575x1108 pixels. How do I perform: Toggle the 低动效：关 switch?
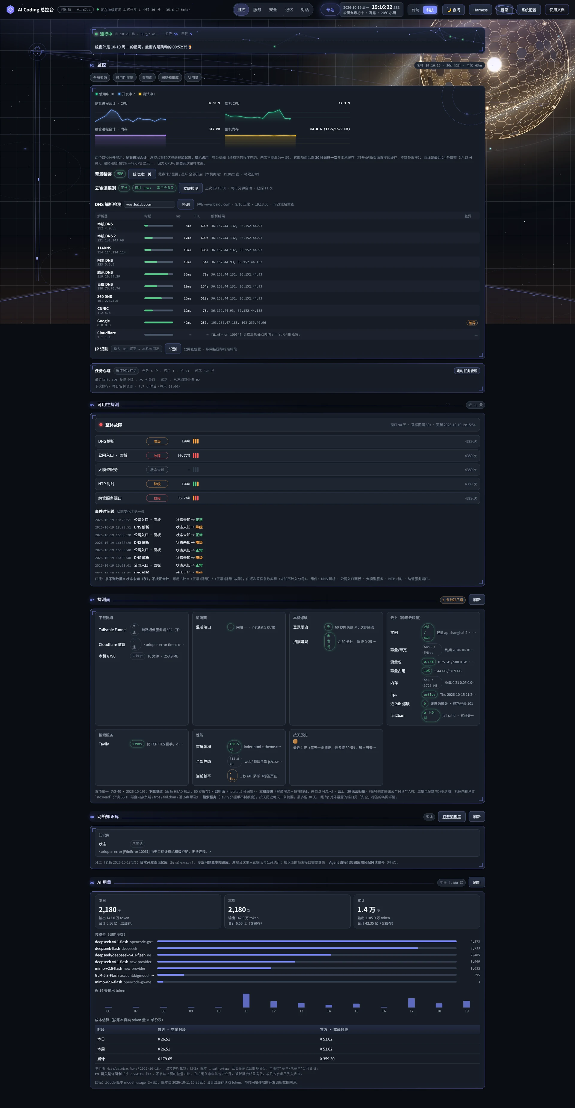[142, 174]
